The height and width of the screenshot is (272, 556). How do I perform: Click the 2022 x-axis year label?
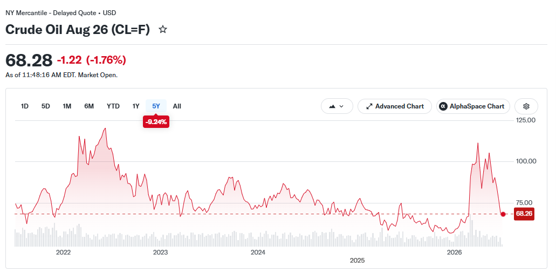64,253
